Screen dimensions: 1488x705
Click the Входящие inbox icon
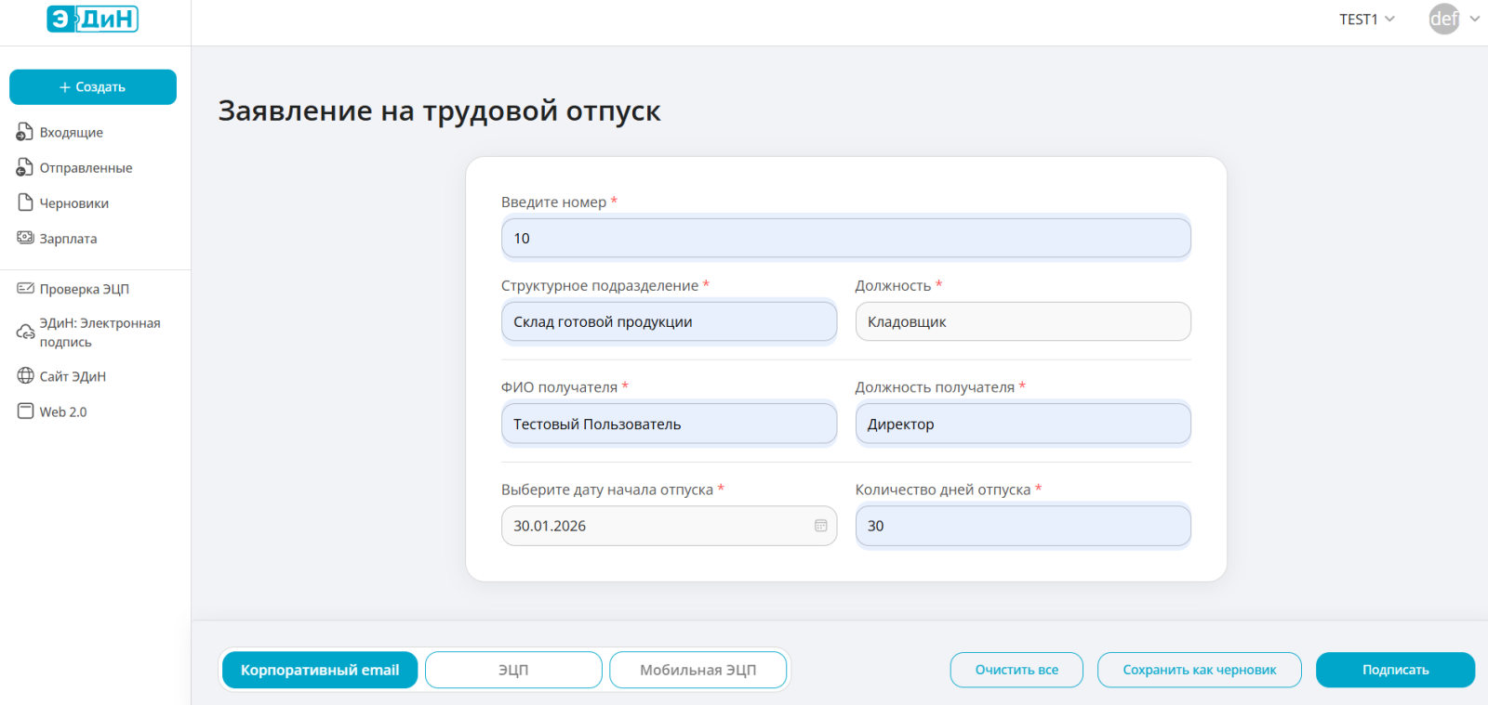(x=25, y=132)
